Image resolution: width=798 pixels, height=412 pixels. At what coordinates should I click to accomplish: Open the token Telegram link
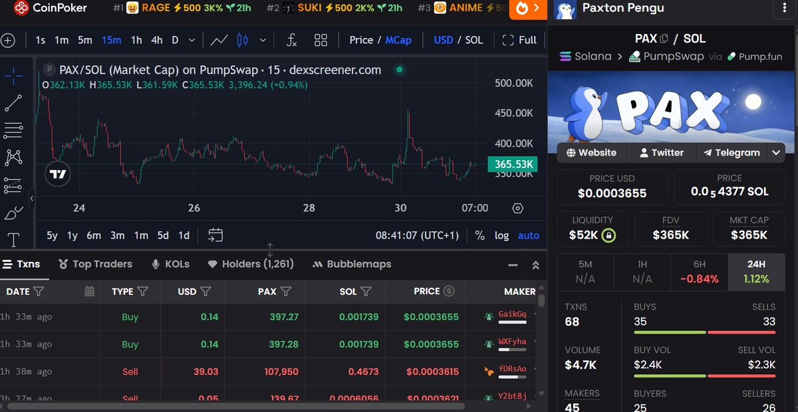click(731, 153)
